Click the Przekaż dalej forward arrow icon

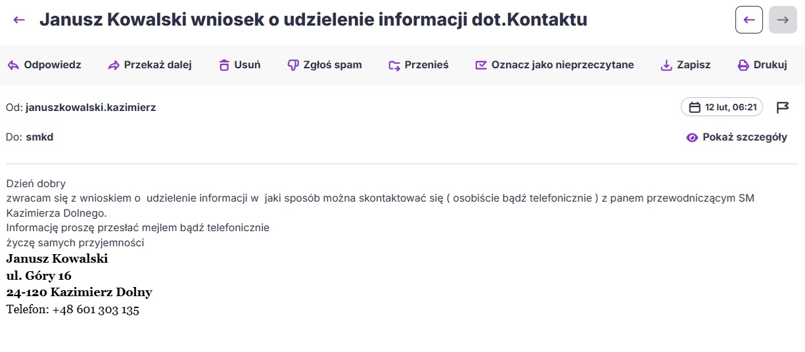point(114,65)
